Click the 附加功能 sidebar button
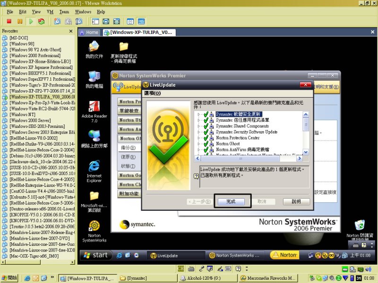 pos(129,193)
